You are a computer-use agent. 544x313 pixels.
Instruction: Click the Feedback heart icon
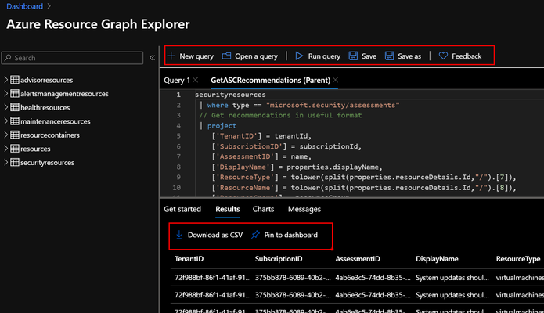tap(443, 56)
